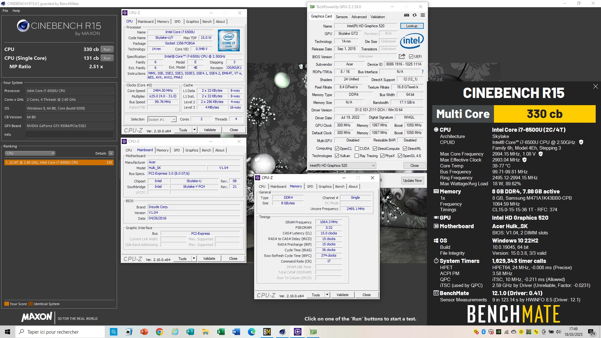Open the Cinebench File menu
This screenshot has width=601, height=338.
pos(5,11)
